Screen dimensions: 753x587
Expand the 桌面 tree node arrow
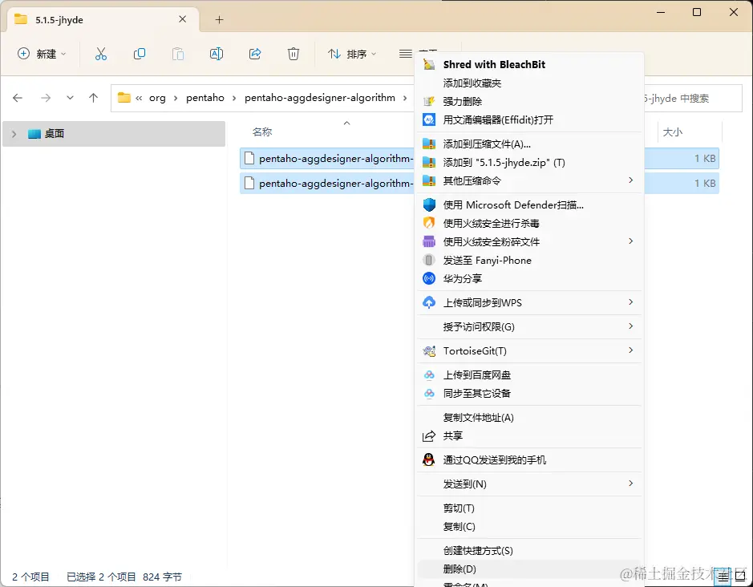[x=14, y=134]
